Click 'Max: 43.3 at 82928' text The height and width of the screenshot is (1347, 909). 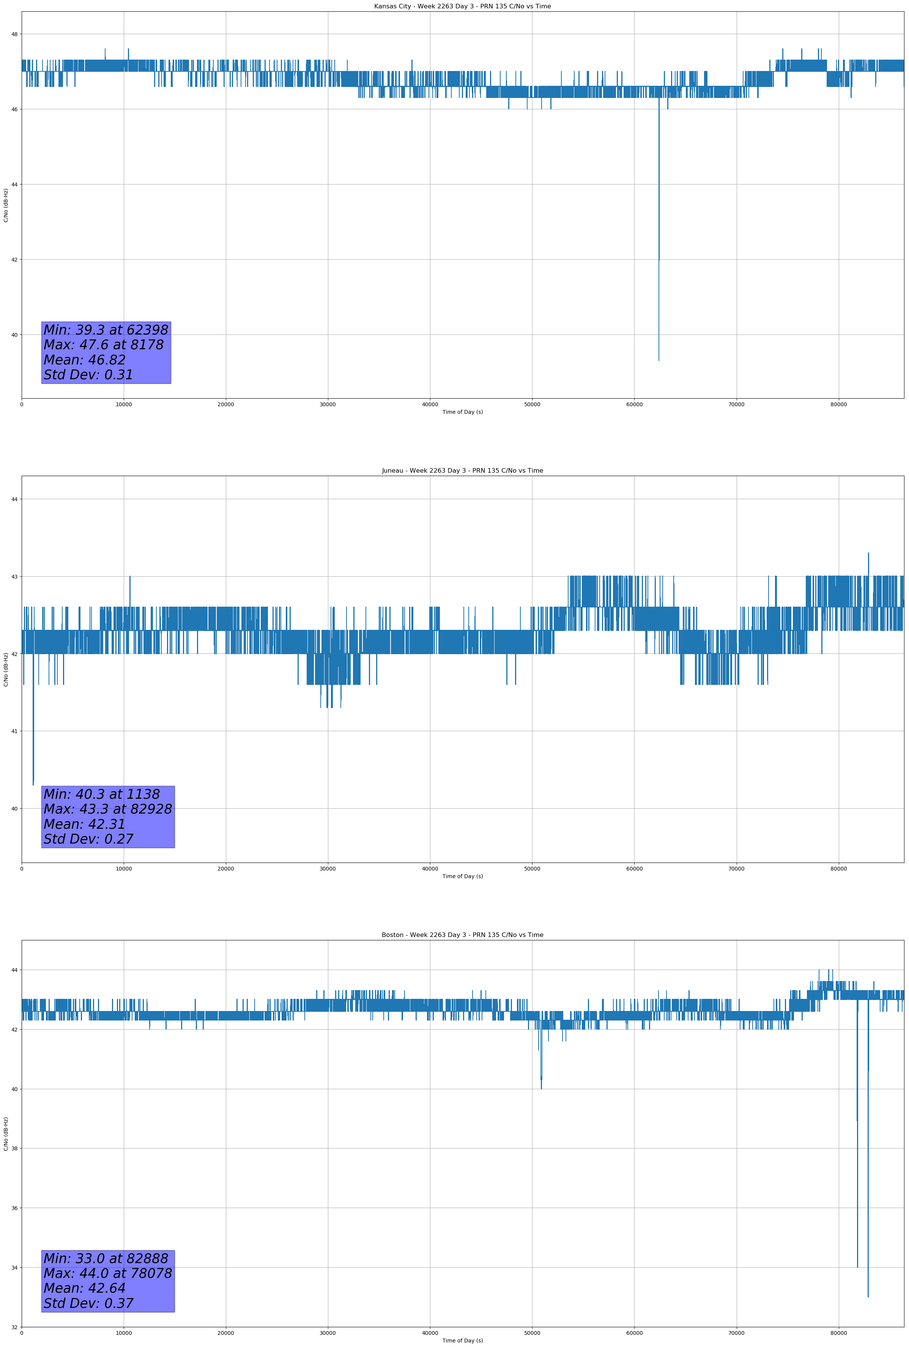point(108,809)
